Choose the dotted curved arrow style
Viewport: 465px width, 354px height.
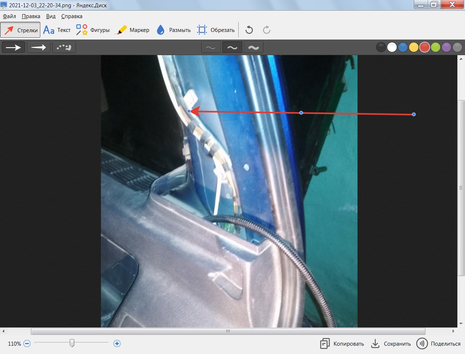(64, 48)
